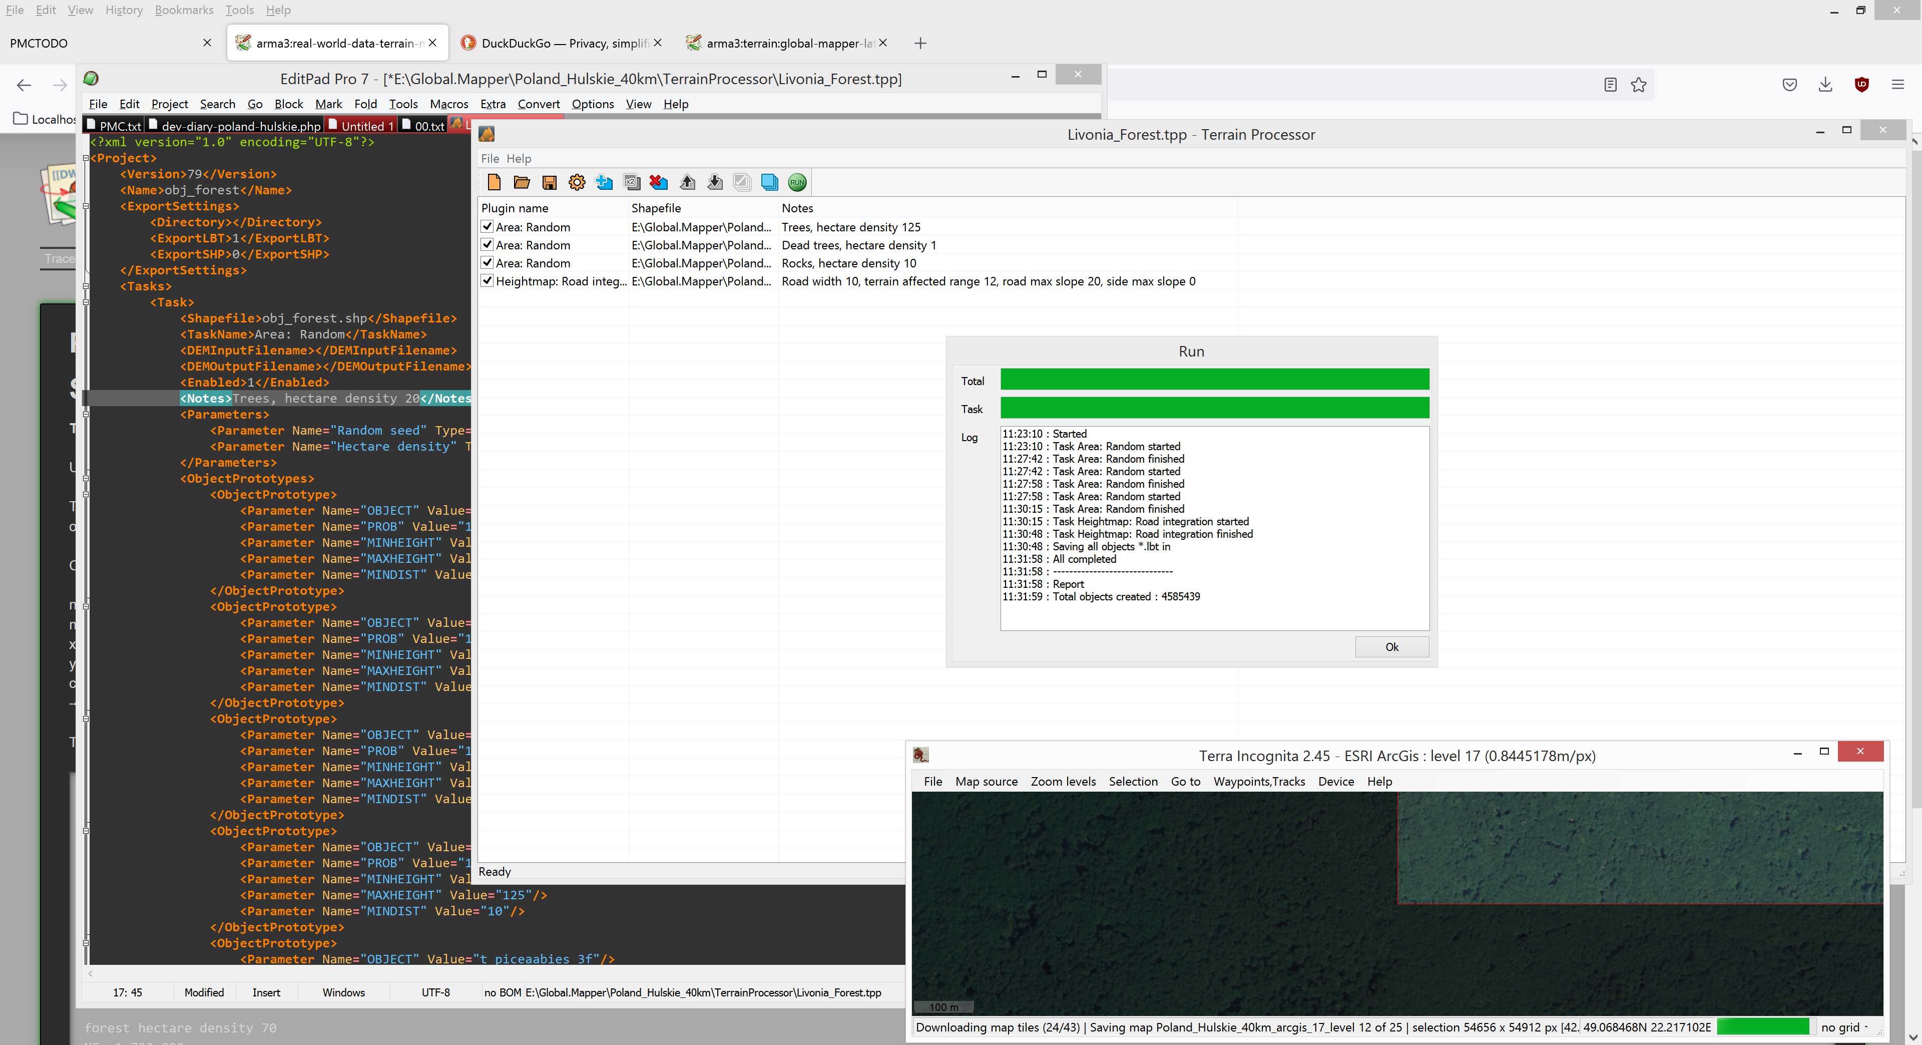Open EditPad Fold menu
The image size is (1922, 1045).
click(365, 104)
